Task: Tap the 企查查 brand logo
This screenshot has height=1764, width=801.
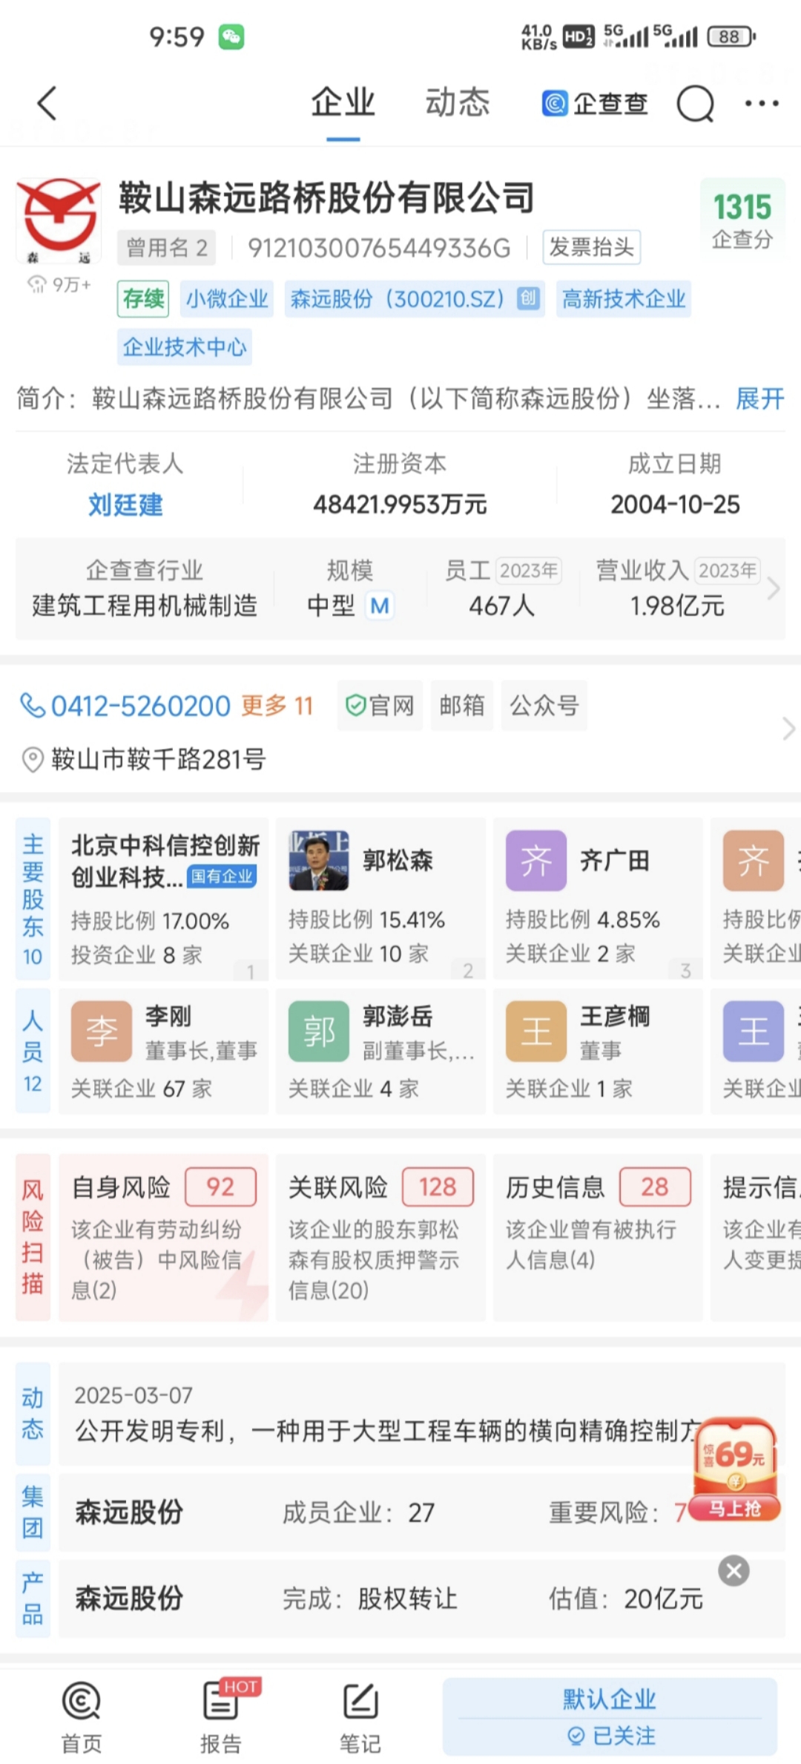Action: pos(596,103)
